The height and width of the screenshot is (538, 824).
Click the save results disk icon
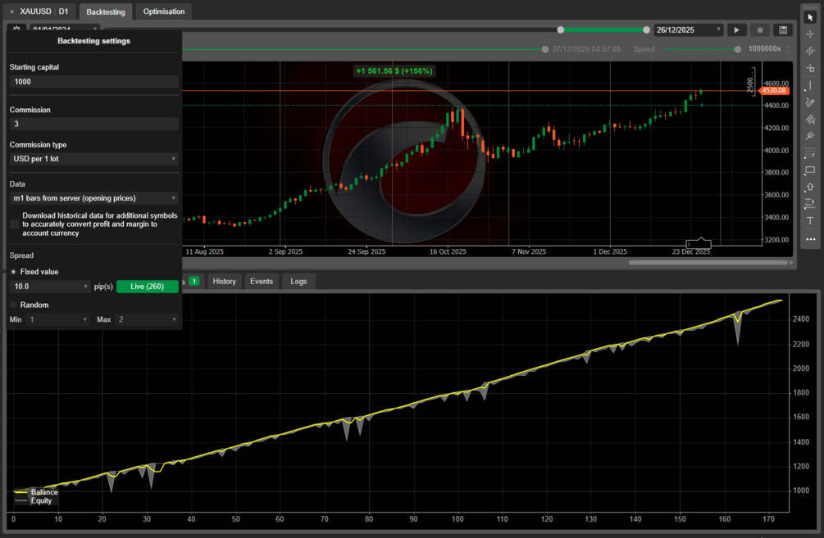[783, 30]
